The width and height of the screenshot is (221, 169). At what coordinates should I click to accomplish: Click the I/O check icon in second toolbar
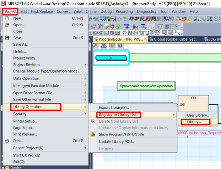112,26
